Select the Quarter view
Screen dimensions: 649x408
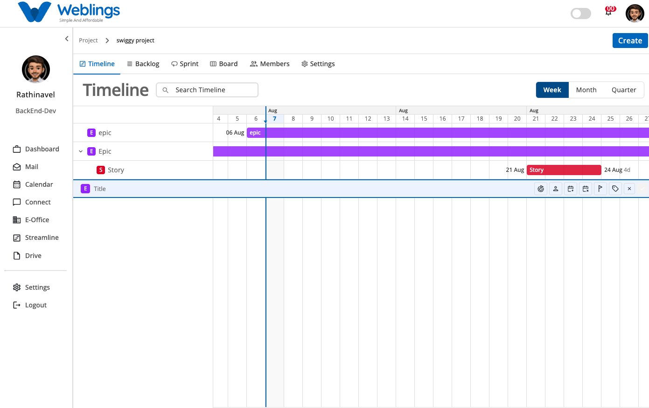[624, 90]
